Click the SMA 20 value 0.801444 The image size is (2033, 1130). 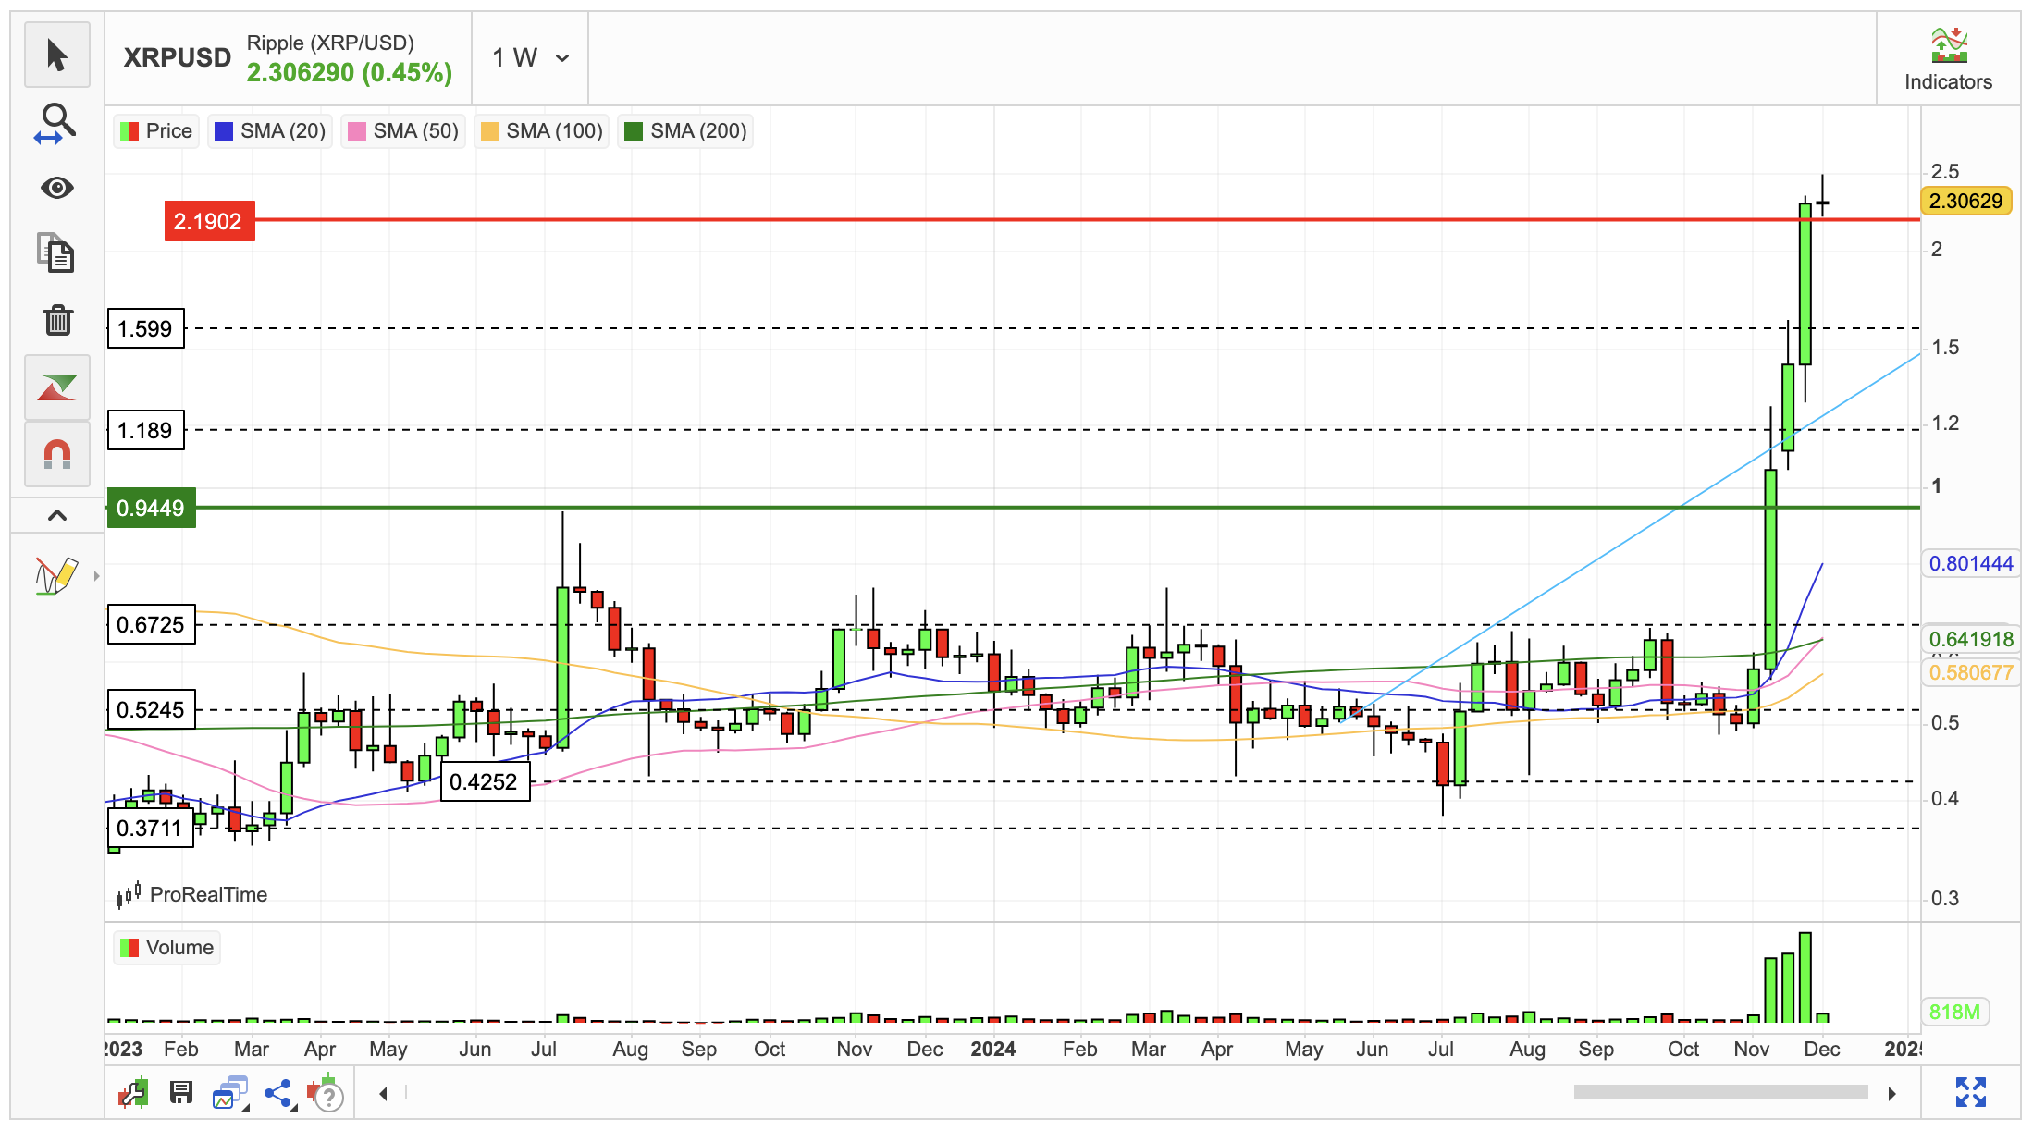[x=1971, y=563]
